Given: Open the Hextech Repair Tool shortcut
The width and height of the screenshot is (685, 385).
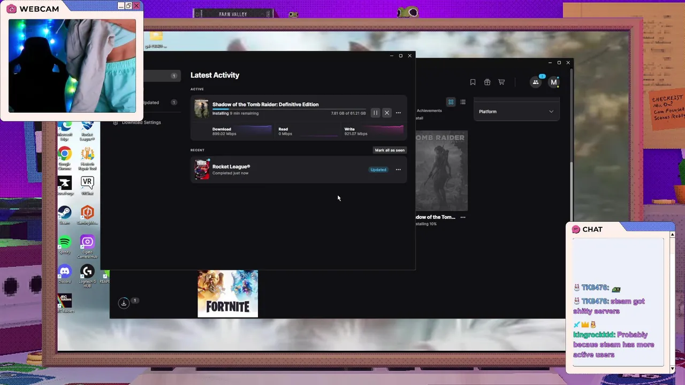Looking at the screenshot, I should click(87, 158).
